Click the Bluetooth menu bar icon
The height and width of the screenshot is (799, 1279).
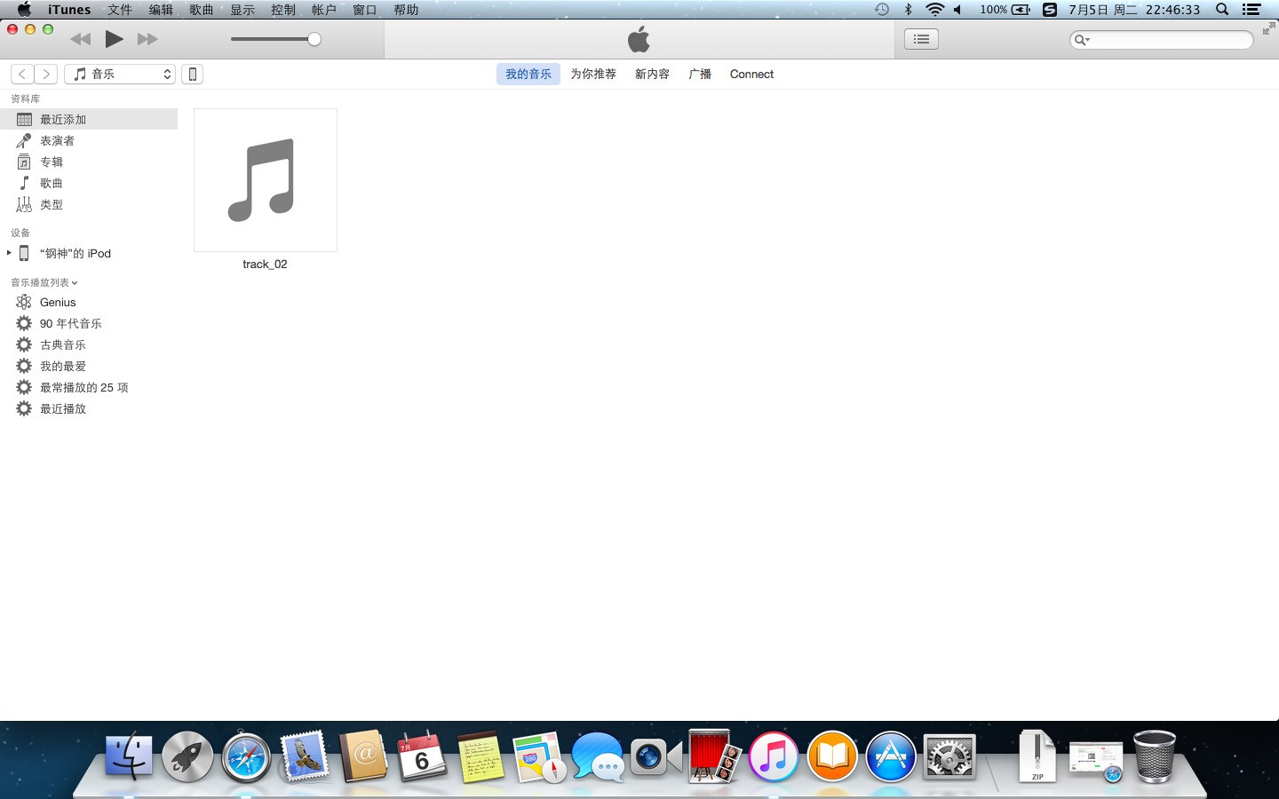pyautogui.click(x=908, y=10)
